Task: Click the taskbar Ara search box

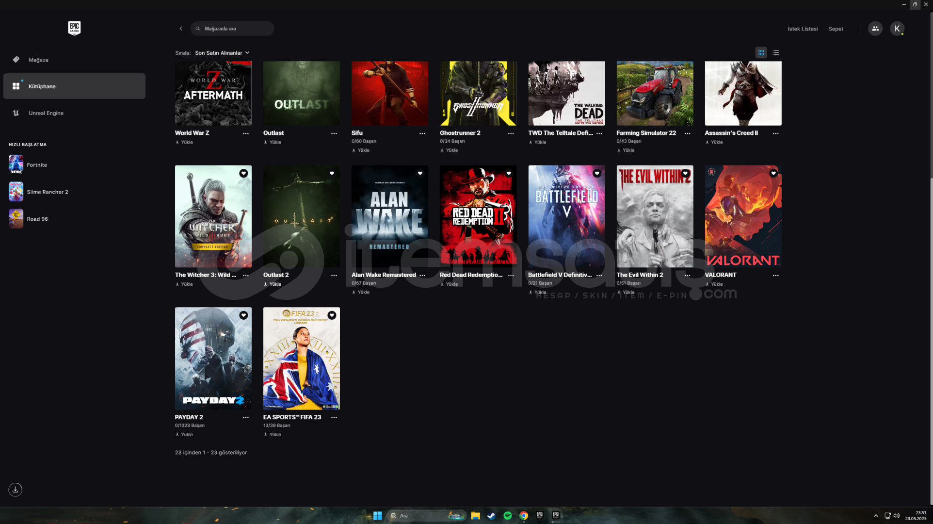Action: [x=427, y=516]
